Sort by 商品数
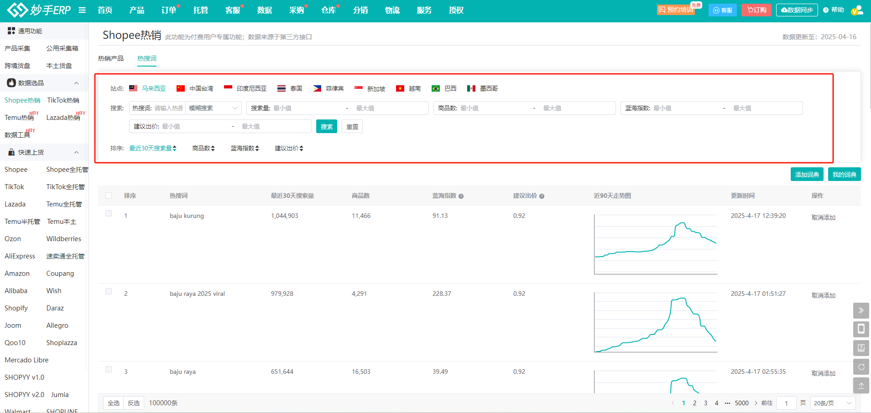 coord(203,148)
